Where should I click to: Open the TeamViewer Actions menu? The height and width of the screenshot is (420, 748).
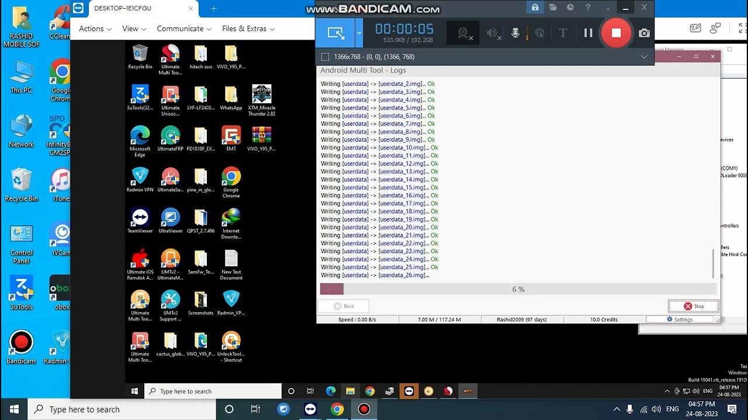pos(95,29)
